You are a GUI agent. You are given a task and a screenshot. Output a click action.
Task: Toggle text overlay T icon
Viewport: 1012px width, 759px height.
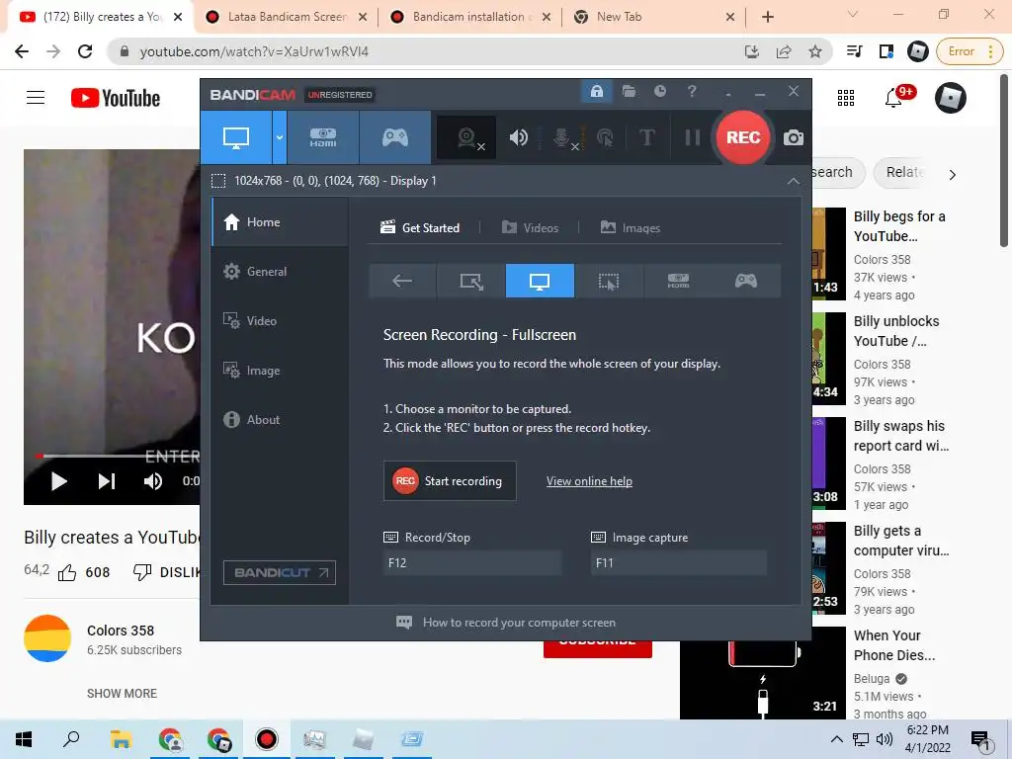646,137
